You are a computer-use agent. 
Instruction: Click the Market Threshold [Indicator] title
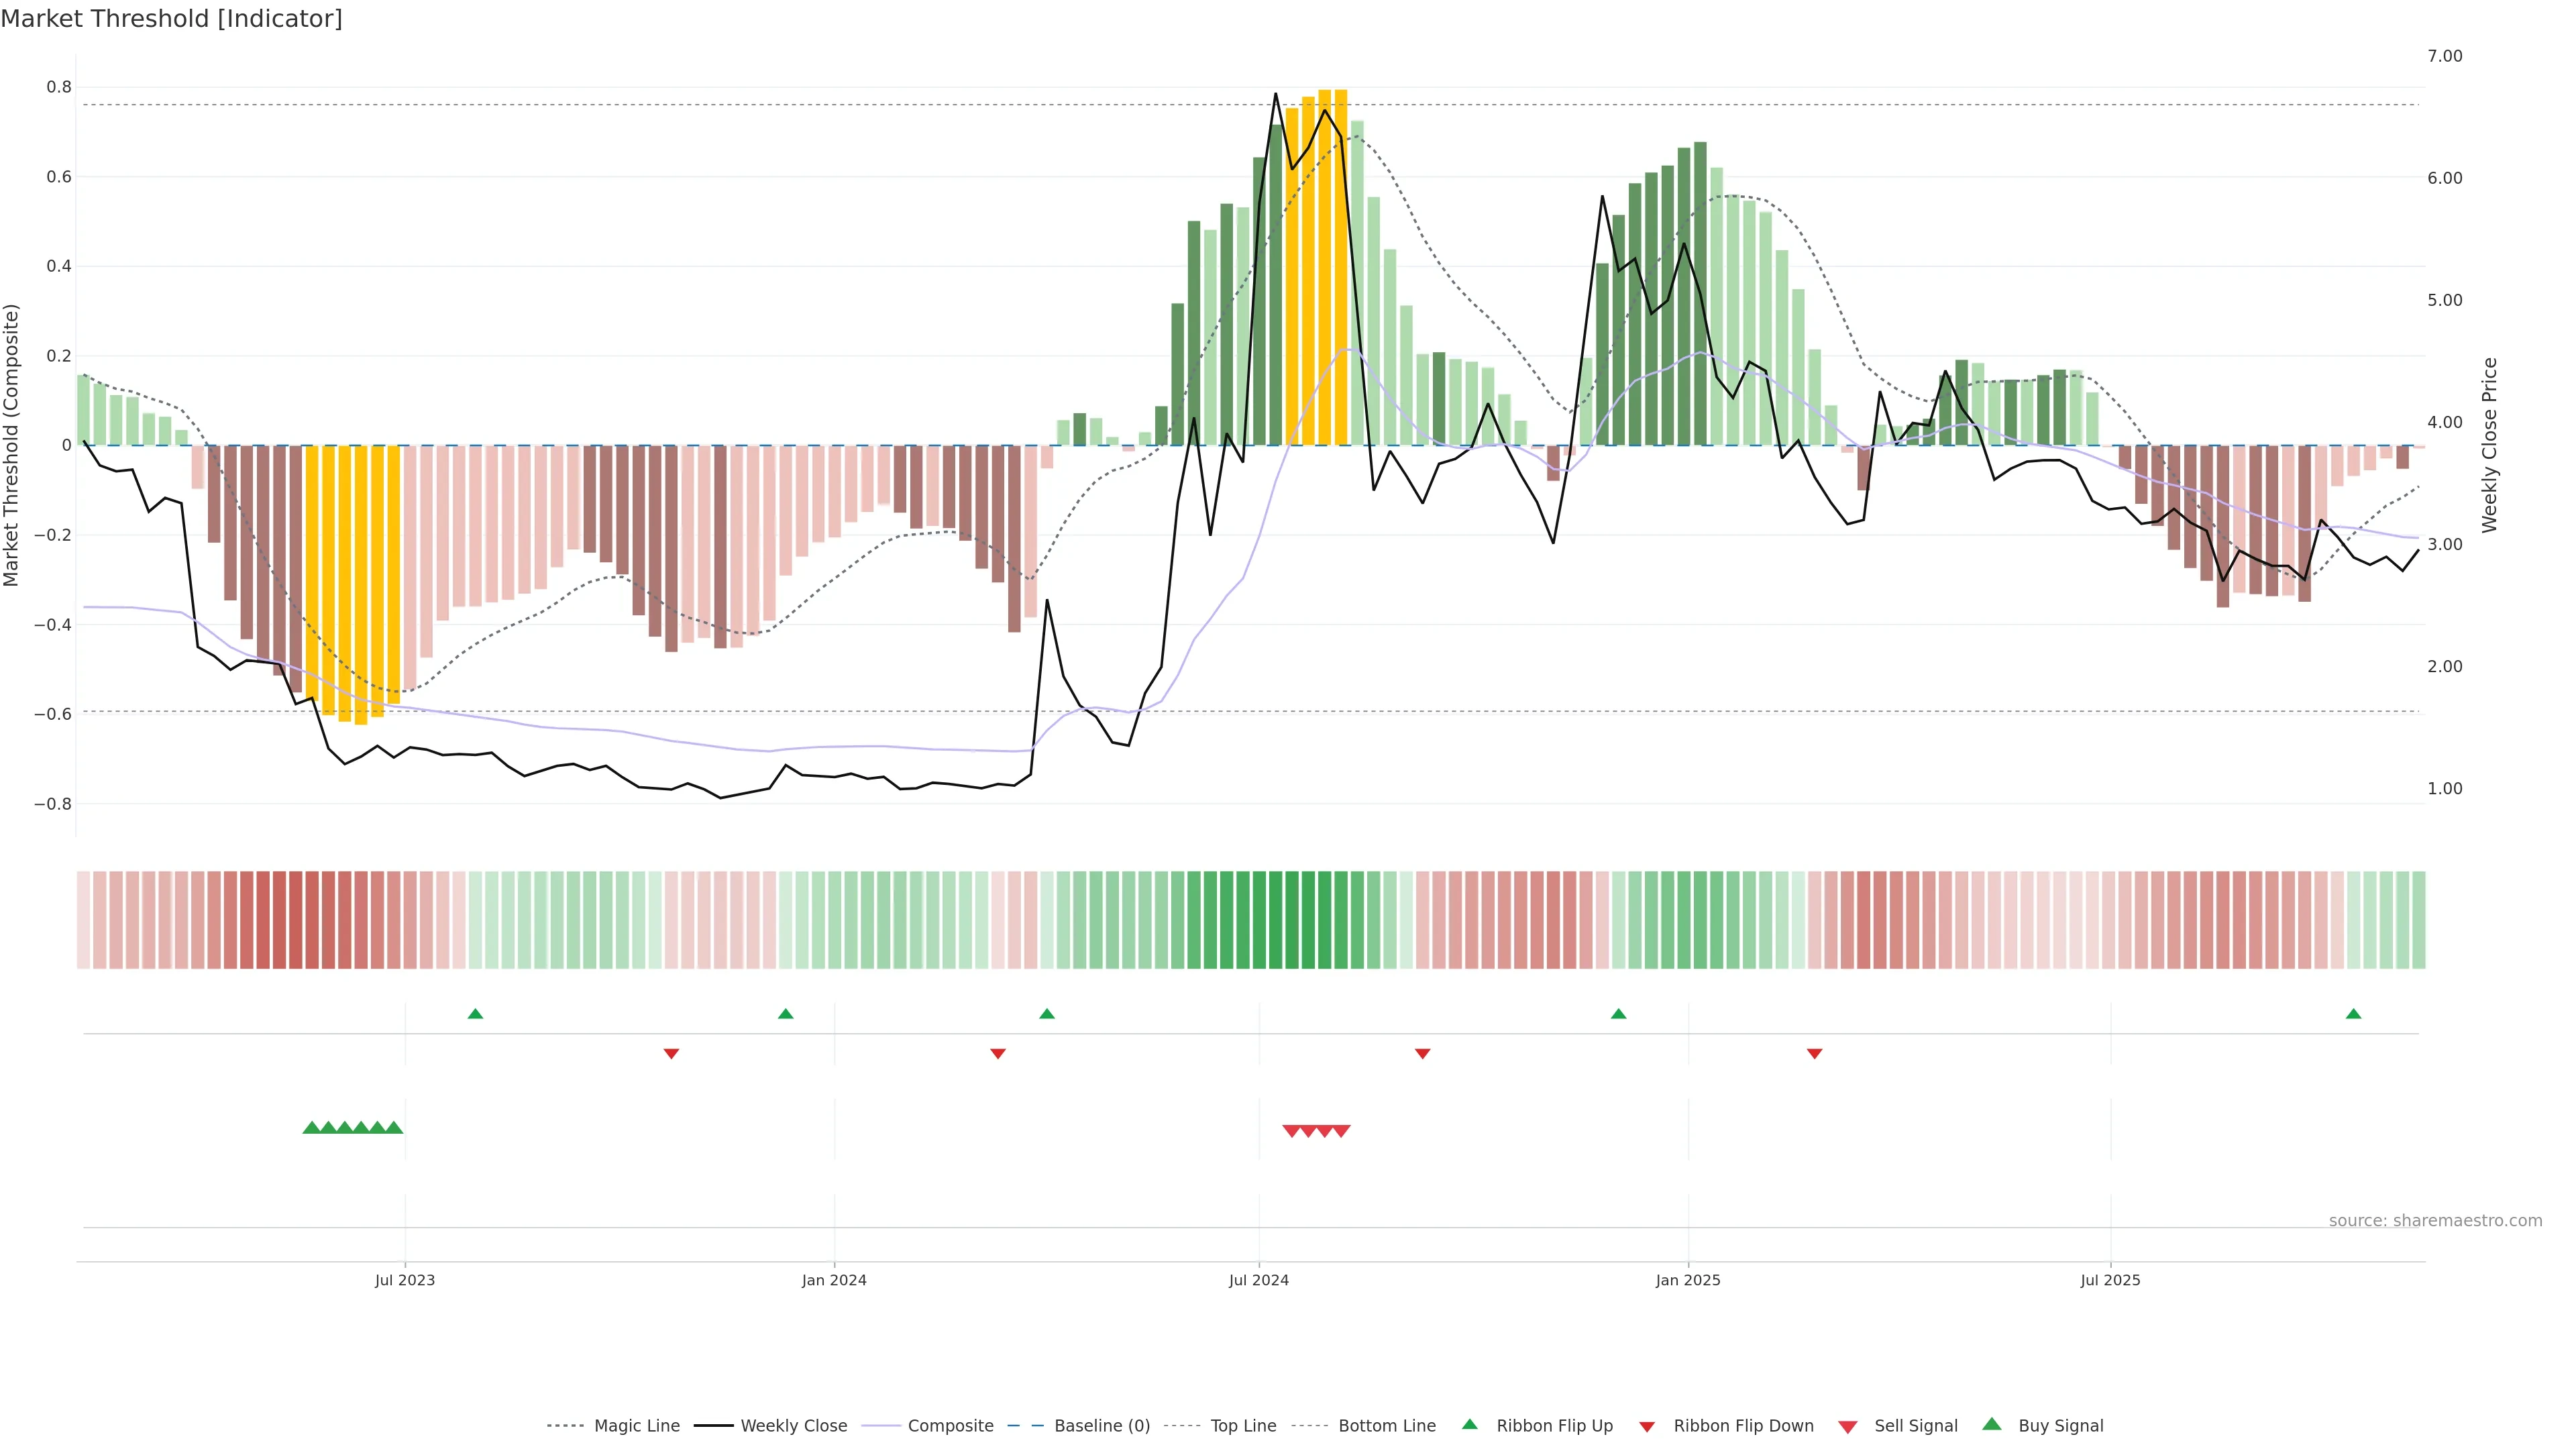[171, 18]
